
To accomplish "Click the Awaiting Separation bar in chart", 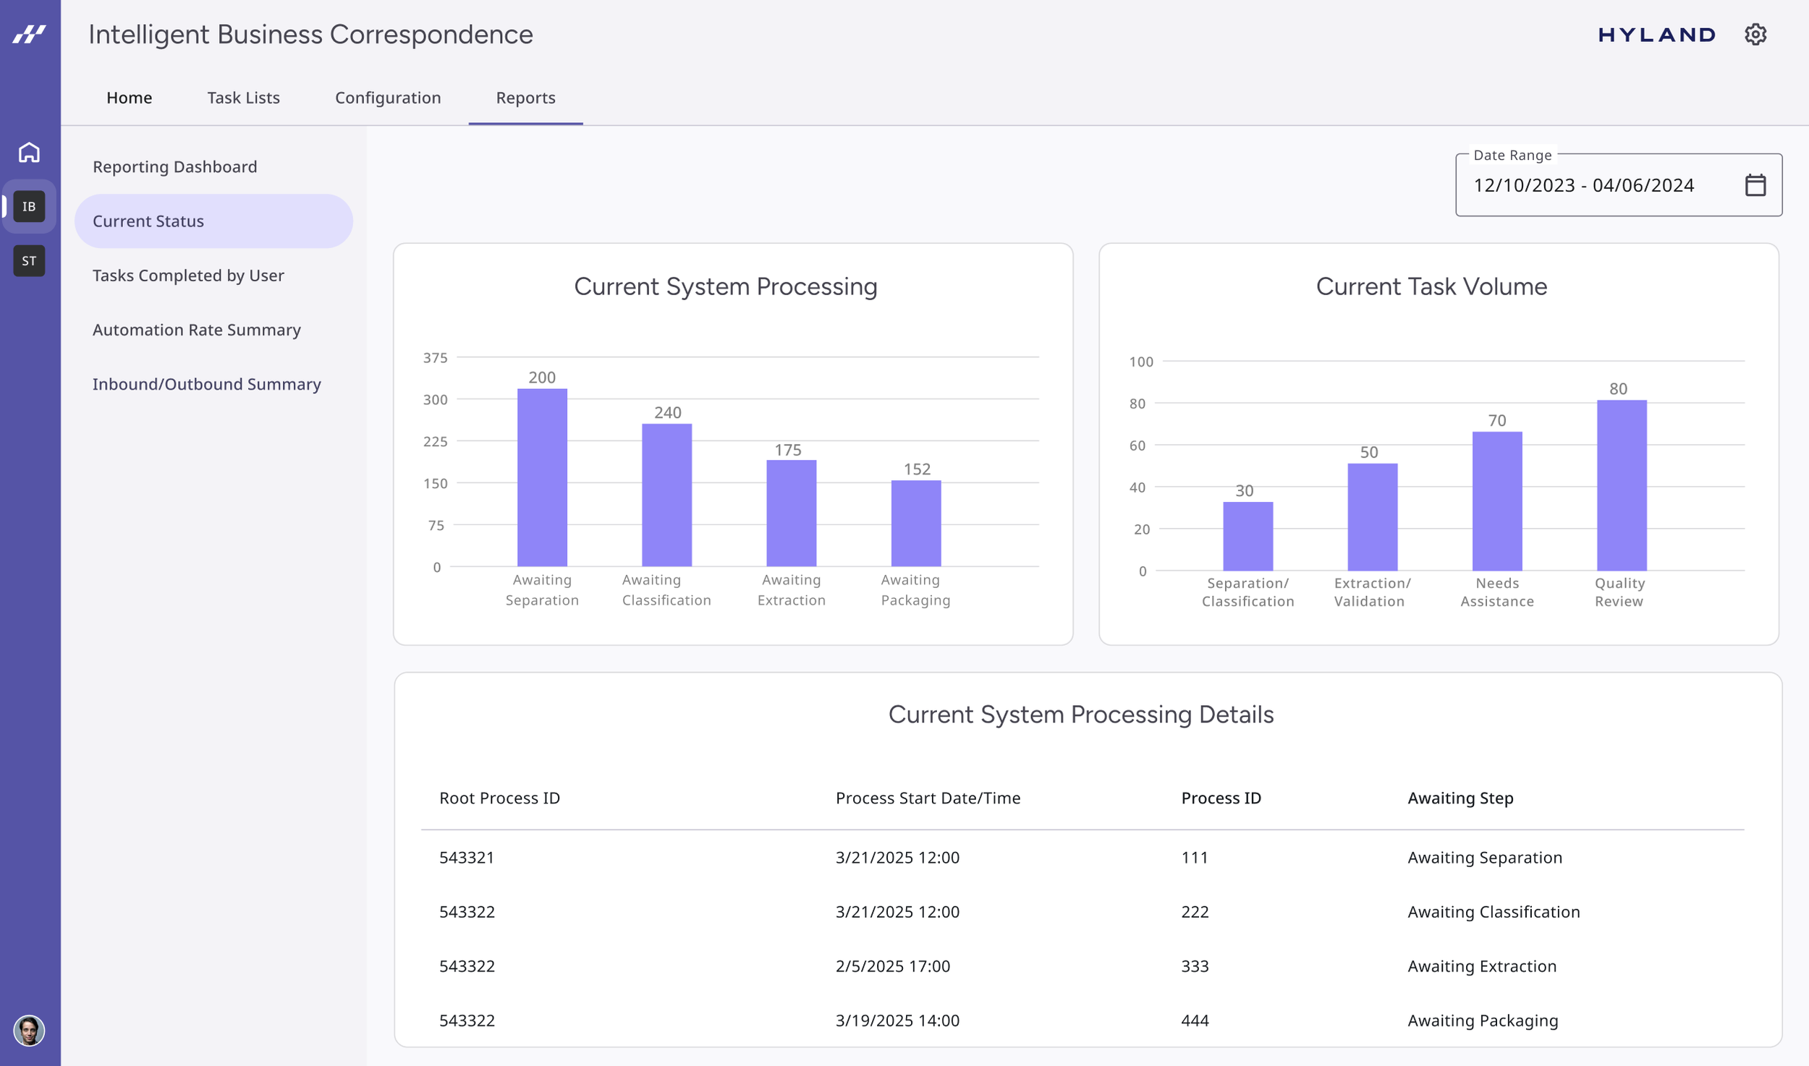I will [x=542, y=477].
